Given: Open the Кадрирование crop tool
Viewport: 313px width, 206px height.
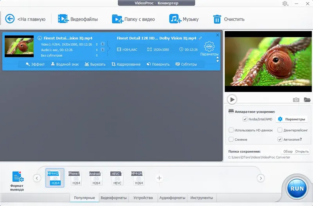Looking at the screenshot, I should tap(126, 64).
